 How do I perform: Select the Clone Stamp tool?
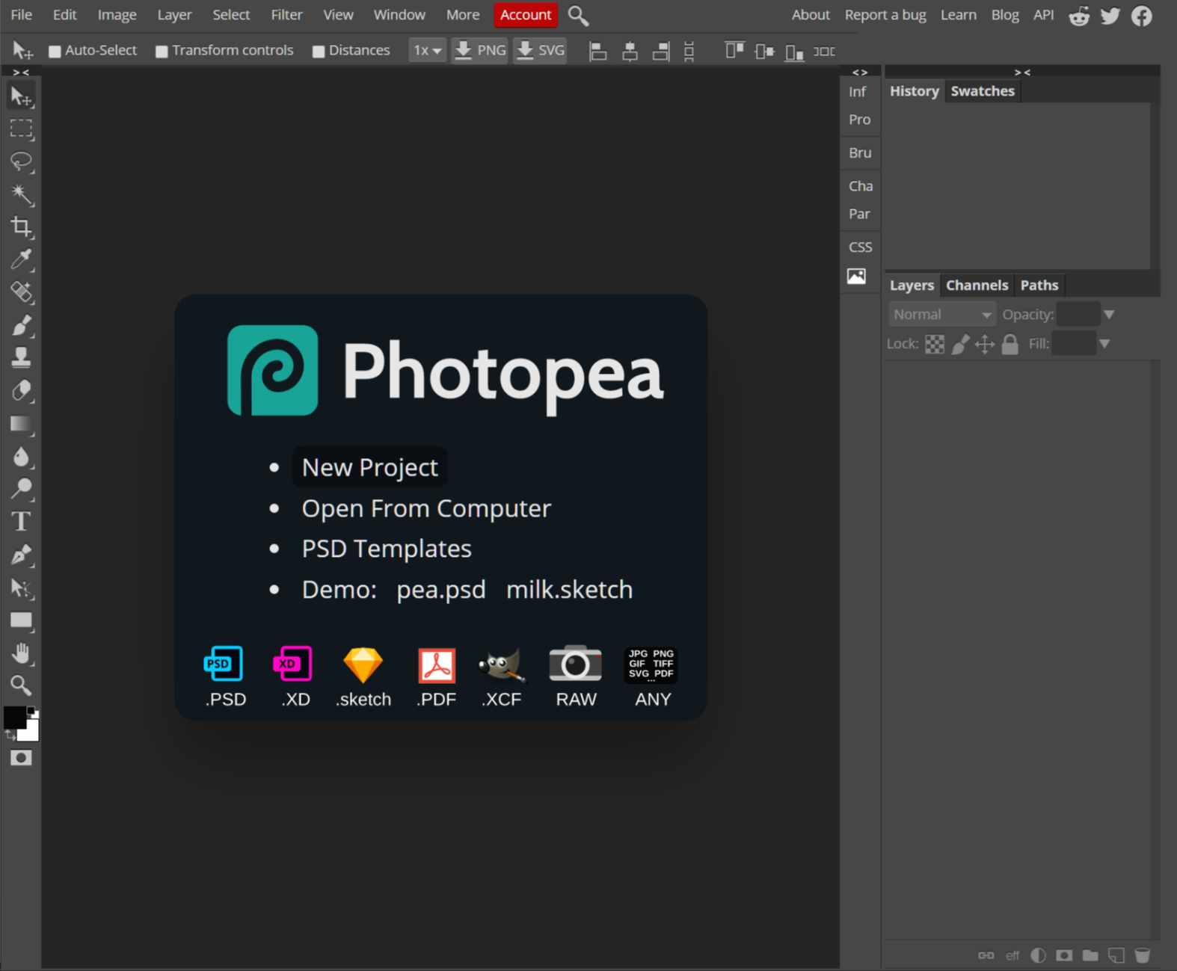coord(21,358)
